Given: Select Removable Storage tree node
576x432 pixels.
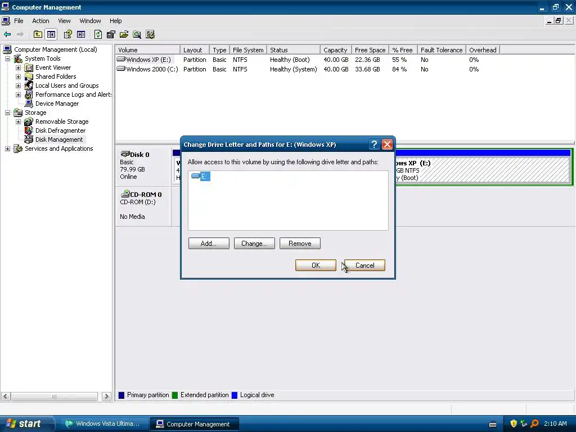Looking at the screenshot, I should 62,121.
